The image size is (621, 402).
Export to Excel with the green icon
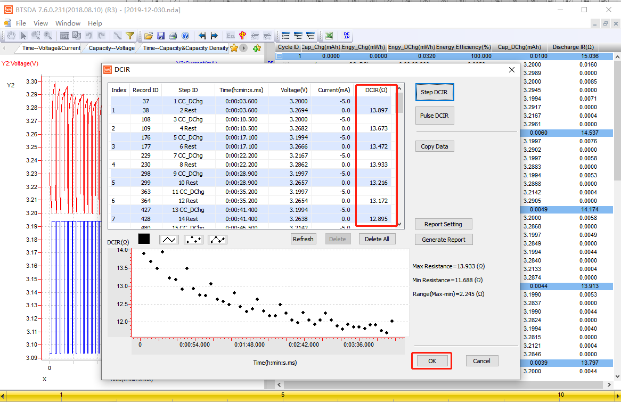(x=329, y=36)
